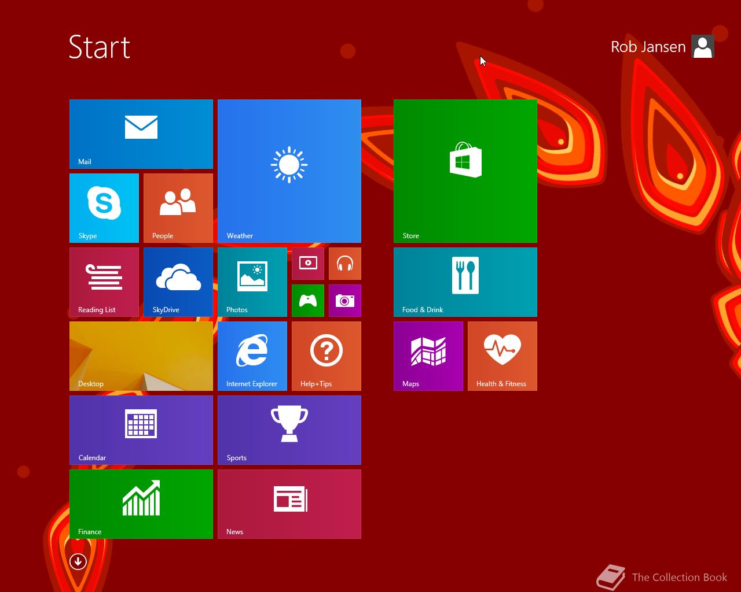Open the Health & Fitness tile
The image size is (741, 592).
(502, 356)
